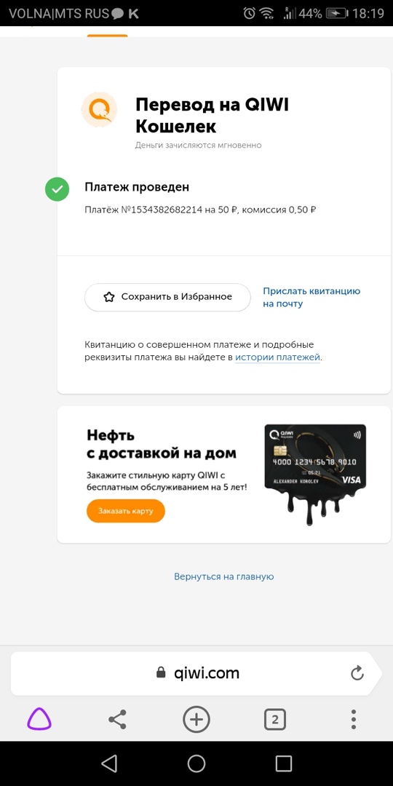Image resolution: width=393 pixels, height=786 pixels.
Task: Click the padlock icon next to qiwi.com
Action: (x=160, y=672)
